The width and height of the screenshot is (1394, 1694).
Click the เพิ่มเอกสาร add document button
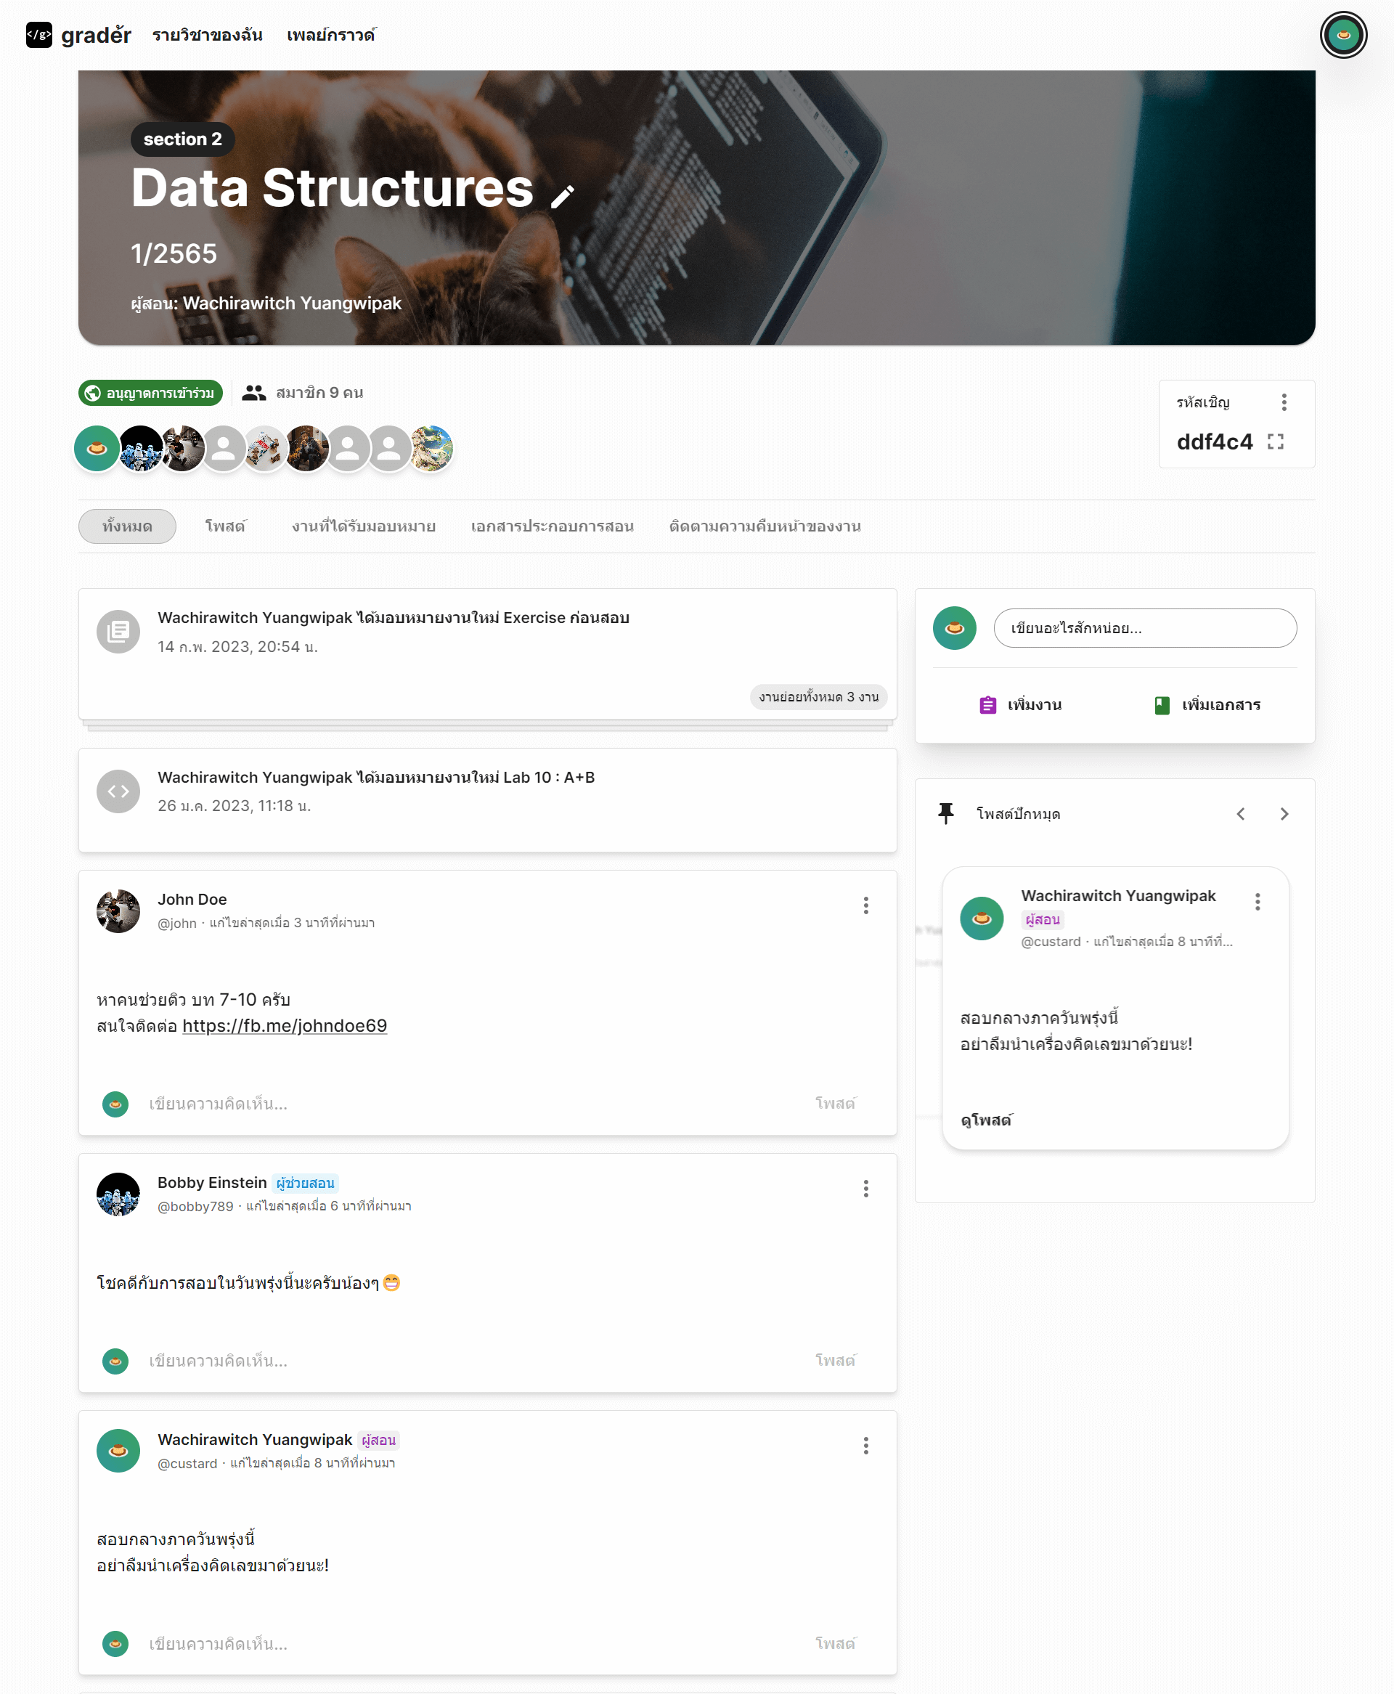pyautogui.click(x=1207, y=705)
